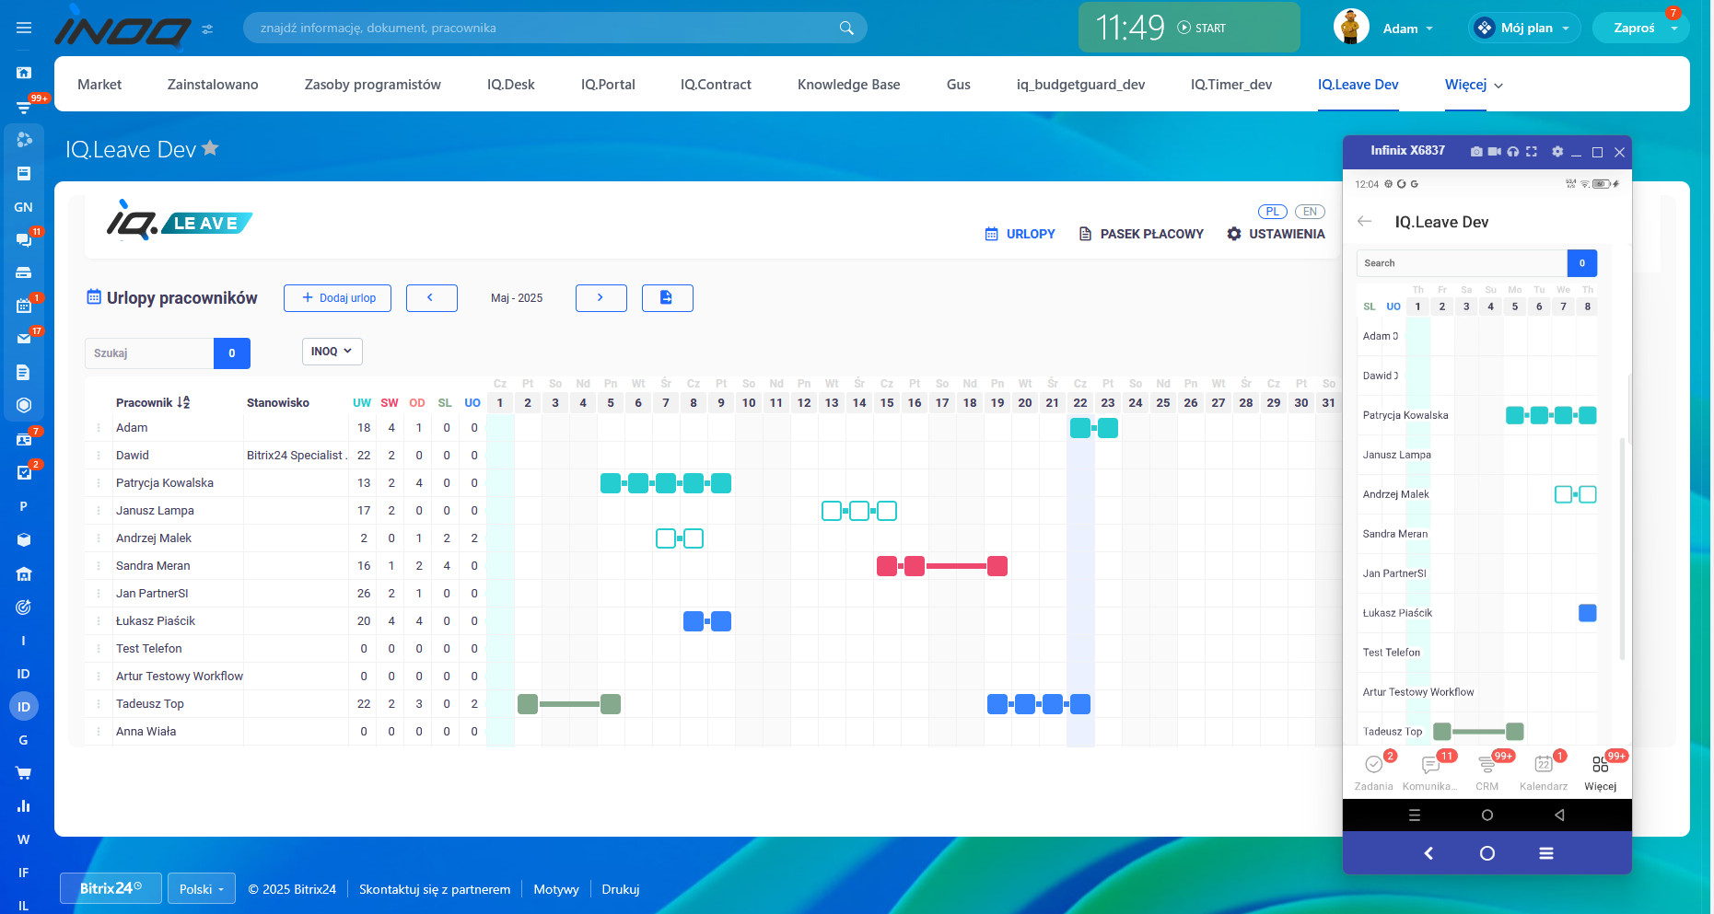Go to next month with right arrow
1714x914 pixels.
600,298
